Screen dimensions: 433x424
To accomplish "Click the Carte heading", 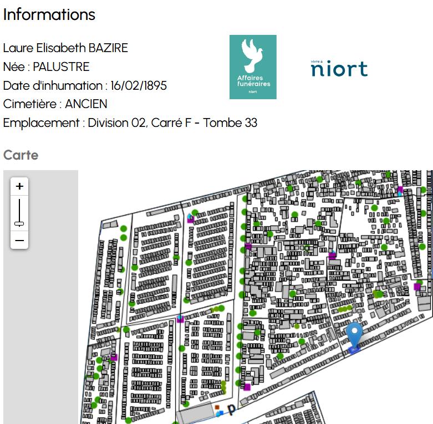I will [x=21, y=155].
